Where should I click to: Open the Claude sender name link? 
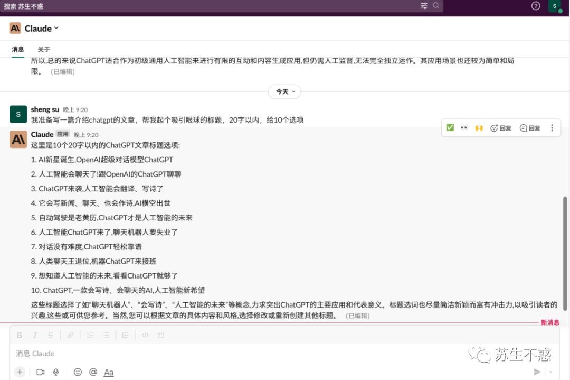[42, 134]
